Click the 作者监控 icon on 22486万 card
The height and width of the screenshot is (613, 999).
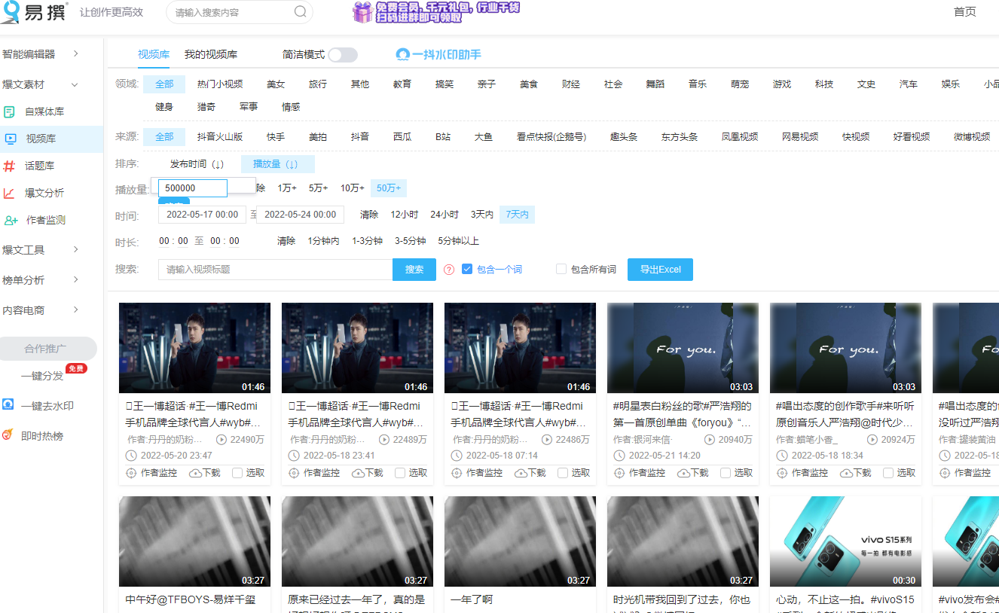click(457, 473)
